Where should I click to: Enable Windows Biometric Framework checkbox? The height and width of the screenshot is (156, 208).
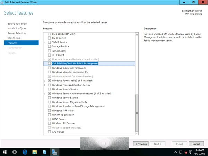point(49,68)
